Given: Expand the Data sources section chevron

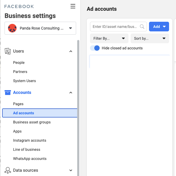Looking at the screenshot, I should 71,170.
